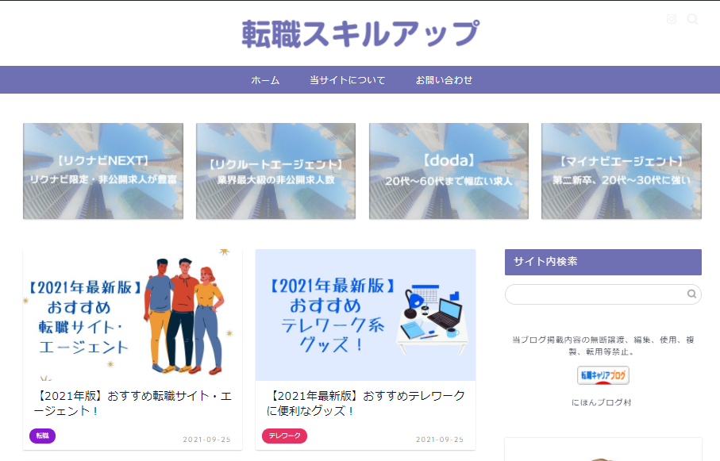This screenshot has width=720, height=461.
Task: Open the 2021年版 おすすめ転職サイト article link
Action: (x=132, y=403)
